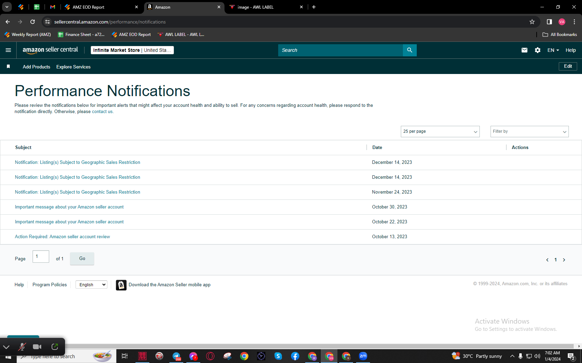Screen dimensions: 582x363
Task: Open Skype from the taskbar
Action: [x=278, y=356]
